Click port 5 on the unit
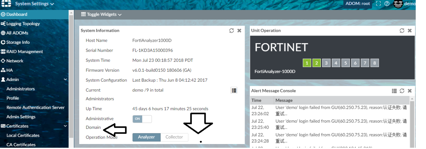 345,63
